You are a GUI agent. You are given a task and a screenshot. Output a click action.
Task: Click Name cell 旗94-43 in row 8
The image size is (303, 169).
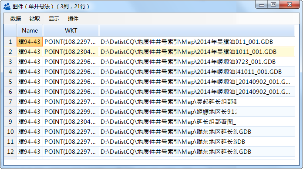[x=30, y=112]
